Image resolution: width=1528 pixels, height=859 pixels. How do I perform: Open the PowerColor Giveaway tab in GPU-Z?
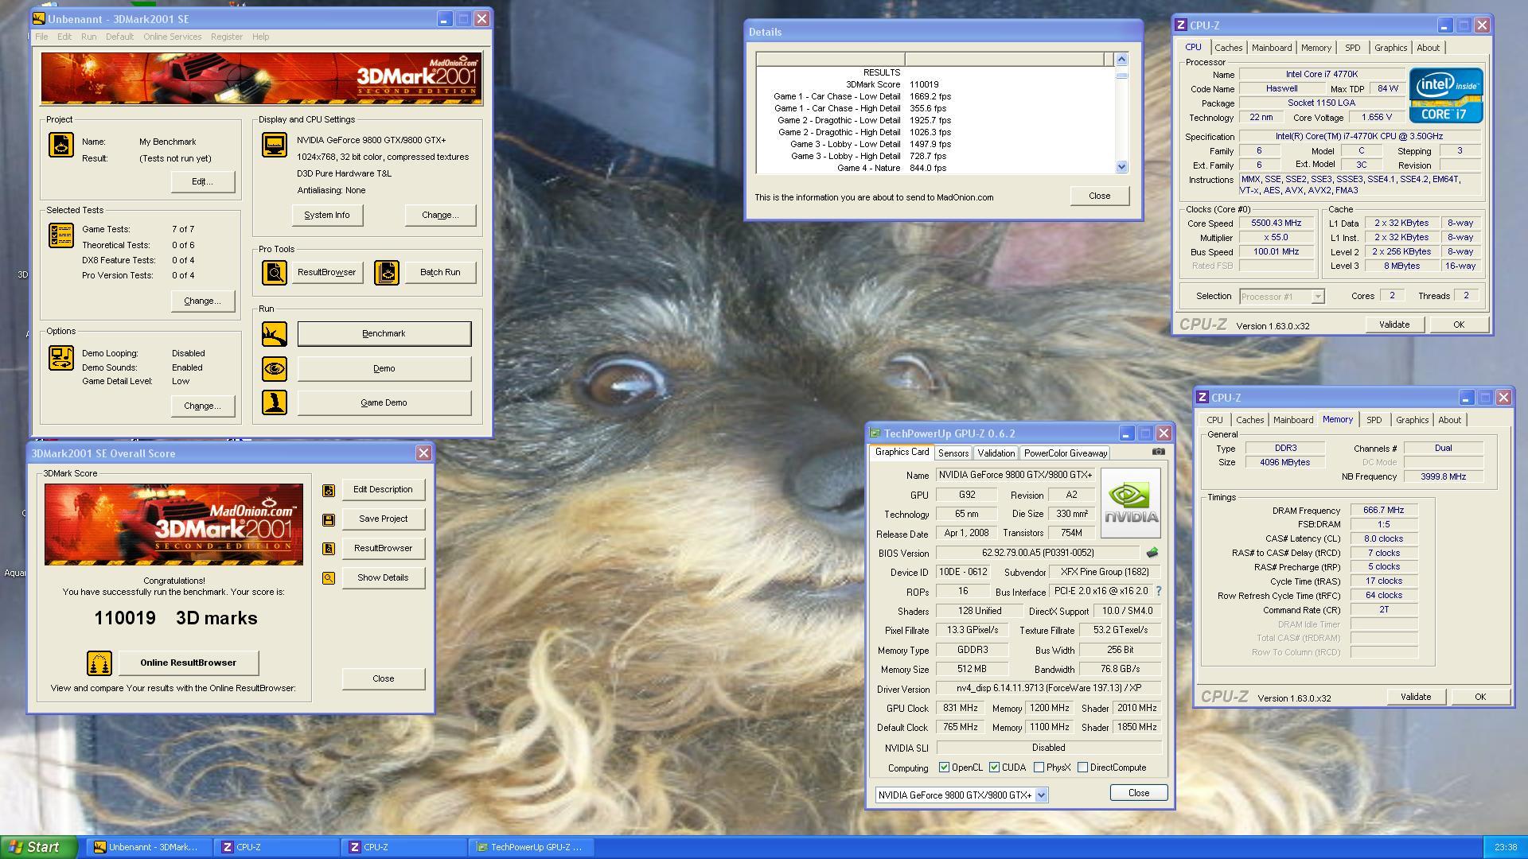[1065, 453]
